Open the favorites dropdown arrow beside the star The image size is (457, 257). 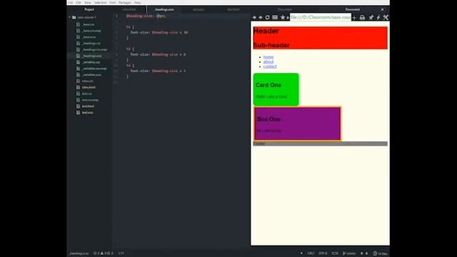[288, 18]
